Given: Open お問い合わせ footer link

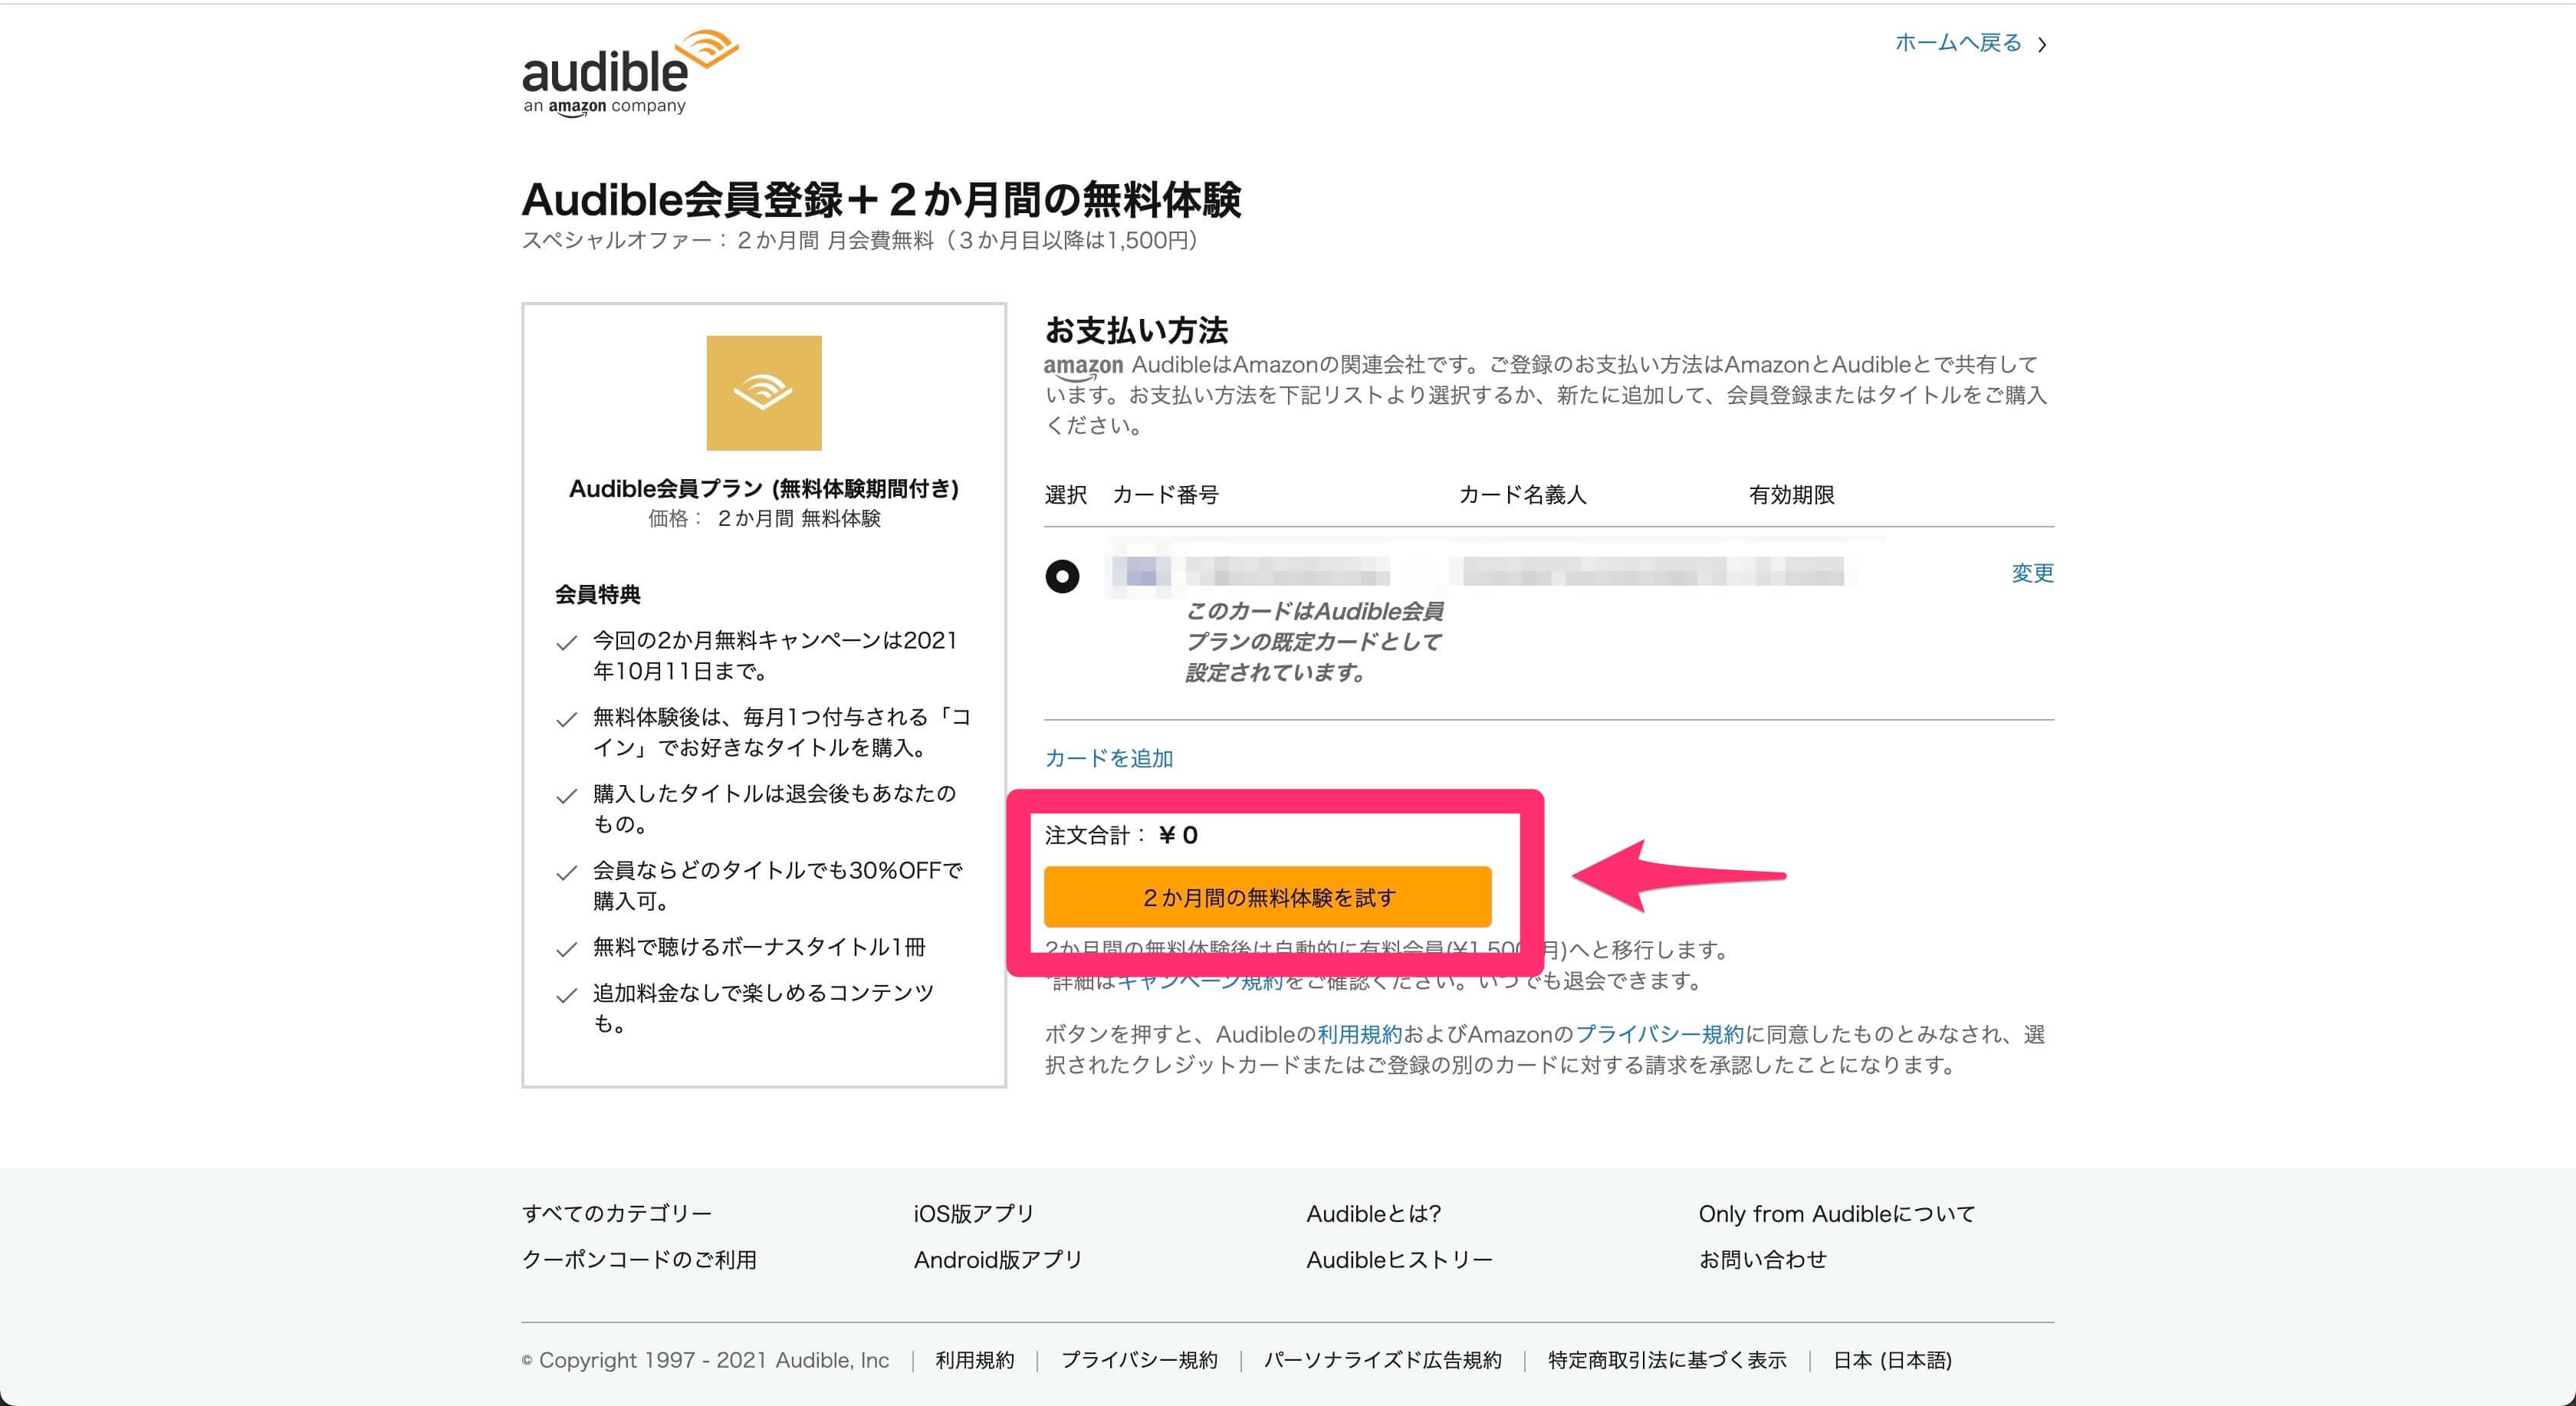Looking at the screenshot, I should pyautogui.click(x=1763, y=1259).
